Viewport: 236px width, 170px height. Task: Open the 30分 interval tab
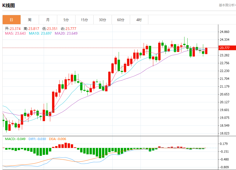pyautogui.click(x=103, y=20)
